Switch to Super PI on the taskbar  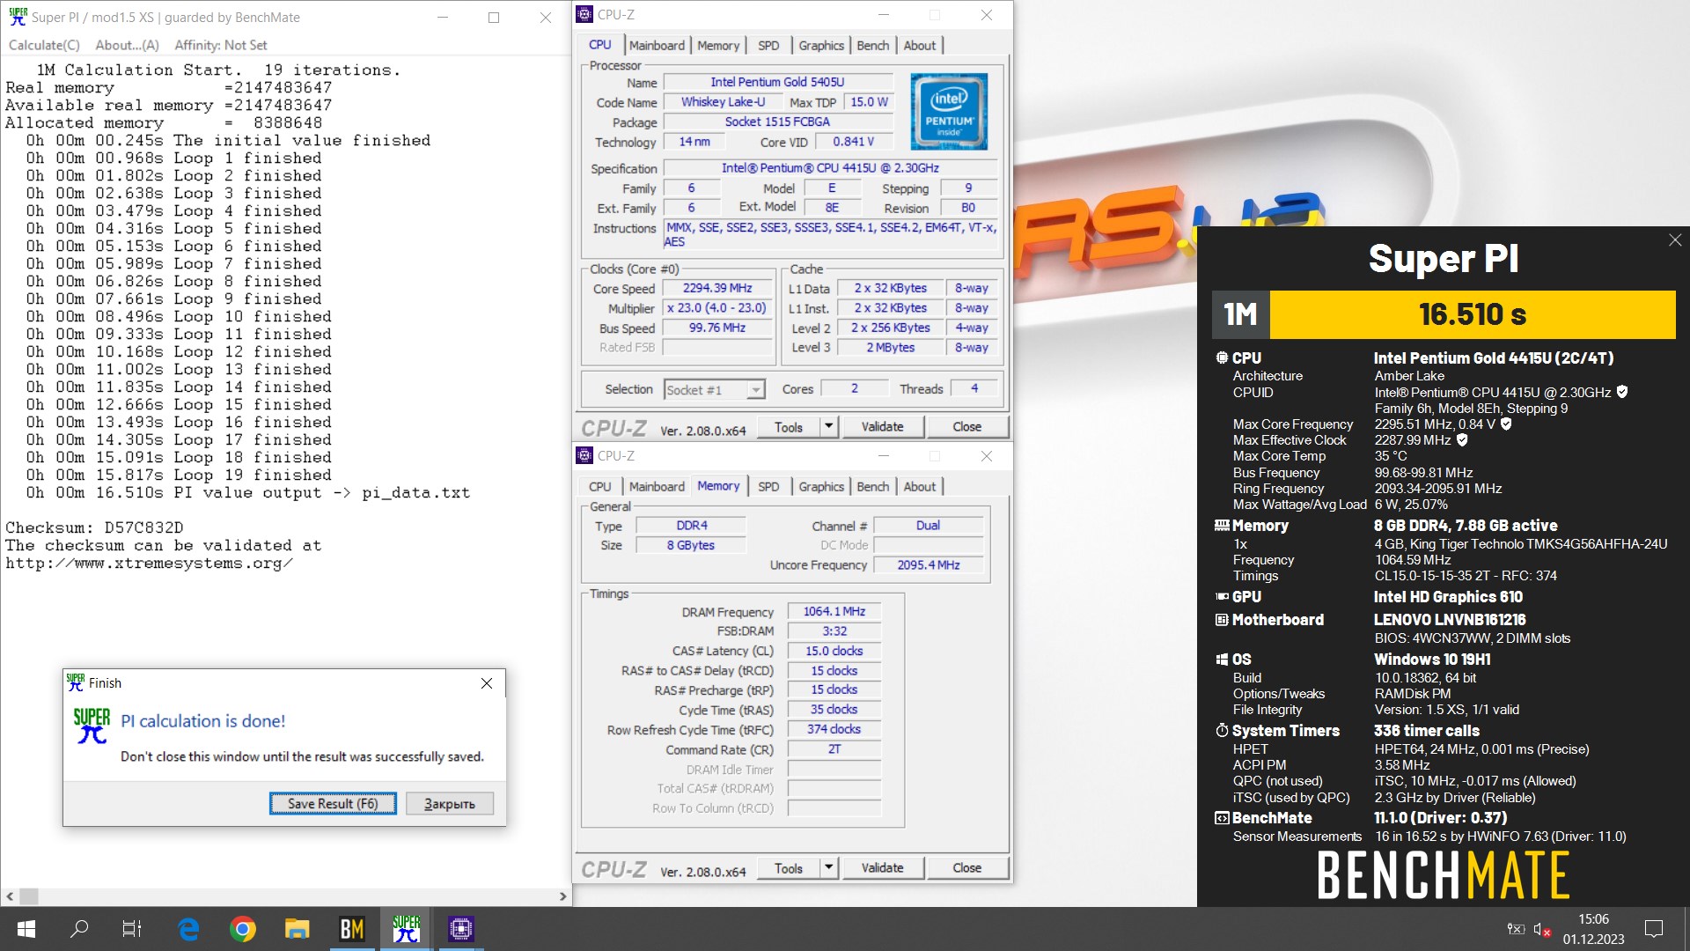[406, 929]
